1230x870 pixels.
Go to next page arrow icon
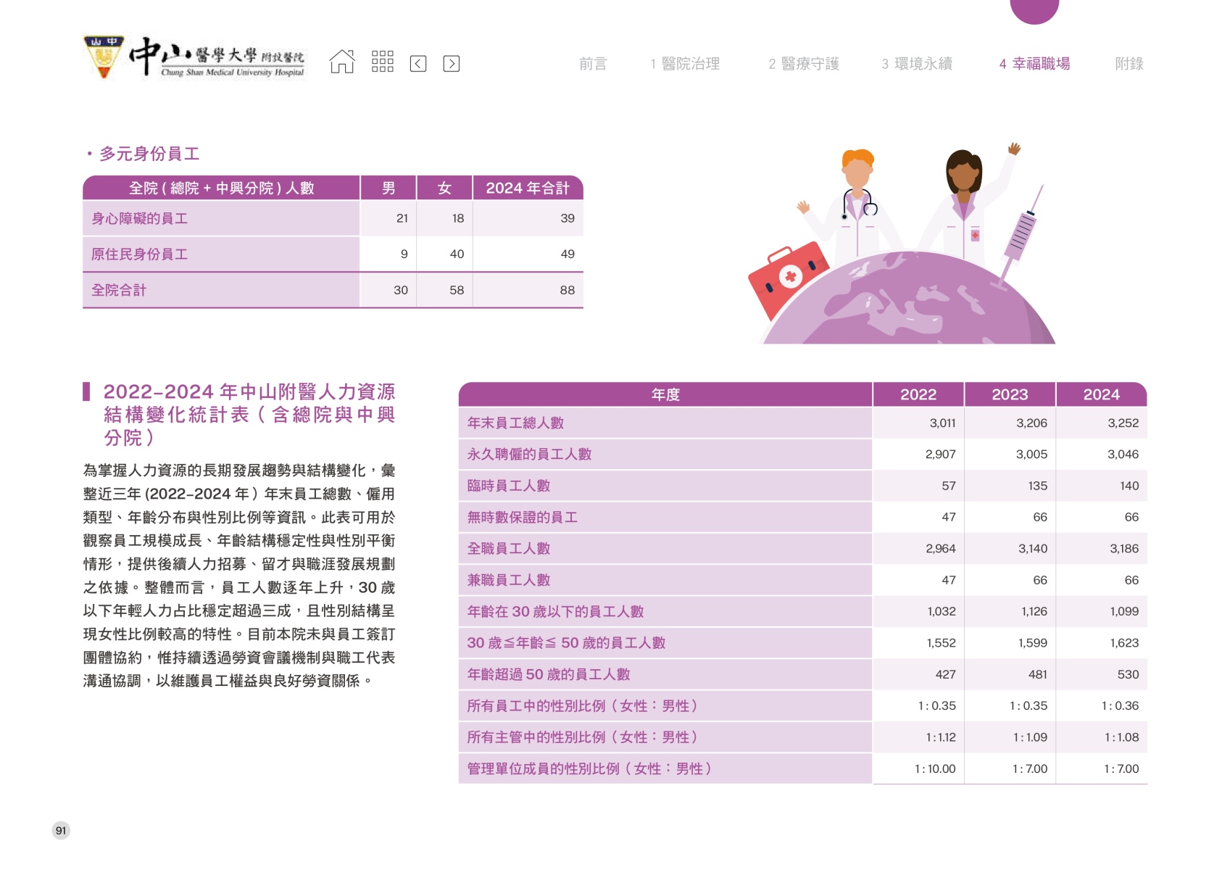451,64
